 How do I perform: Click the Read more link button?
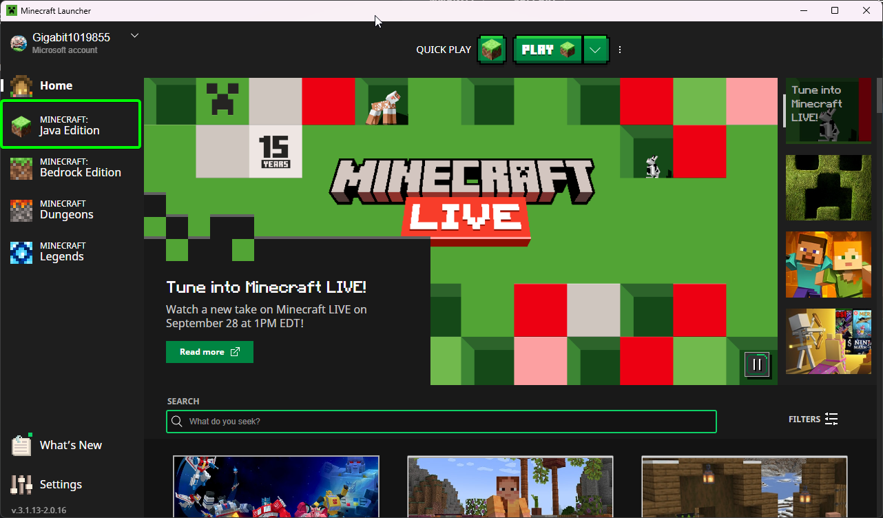209,352
